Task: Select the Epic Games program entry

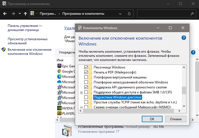Action: pyautogui.click(x=66, y=66)
